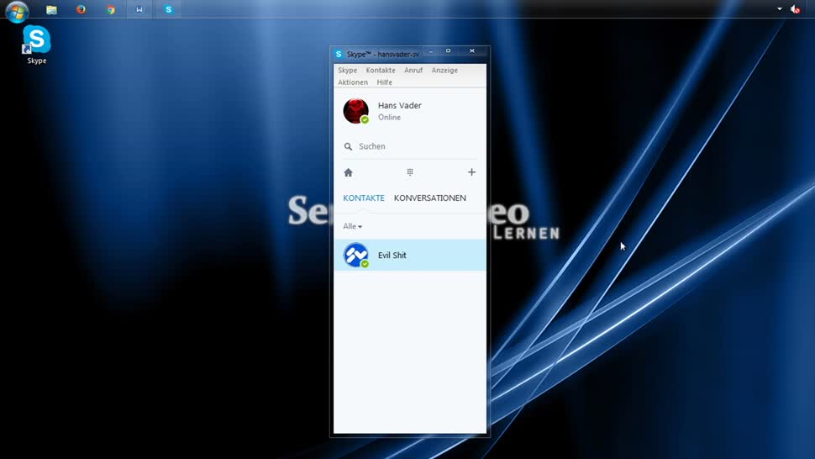Open the Aktionen menu
Image resolution: width=815 pixels, height=459 pixels.
coord(352,82)
